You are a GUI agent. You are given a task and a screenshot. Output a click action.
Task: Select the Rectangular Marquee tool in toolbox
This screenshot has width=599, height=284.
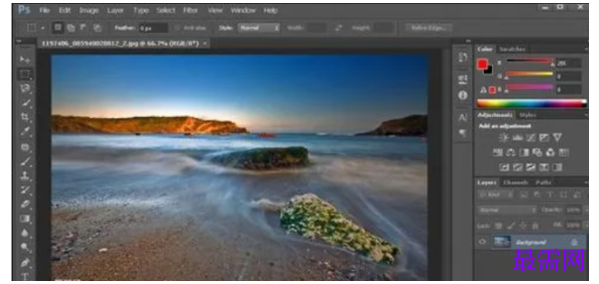[25, 74]
